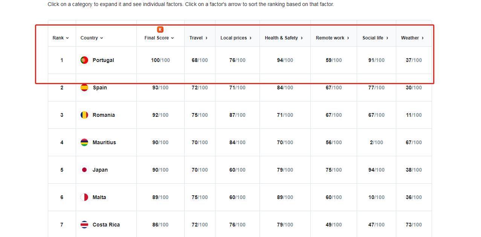Click the Japan flag icon
This screenshot has height=237, width=481.
coord(84,170)
